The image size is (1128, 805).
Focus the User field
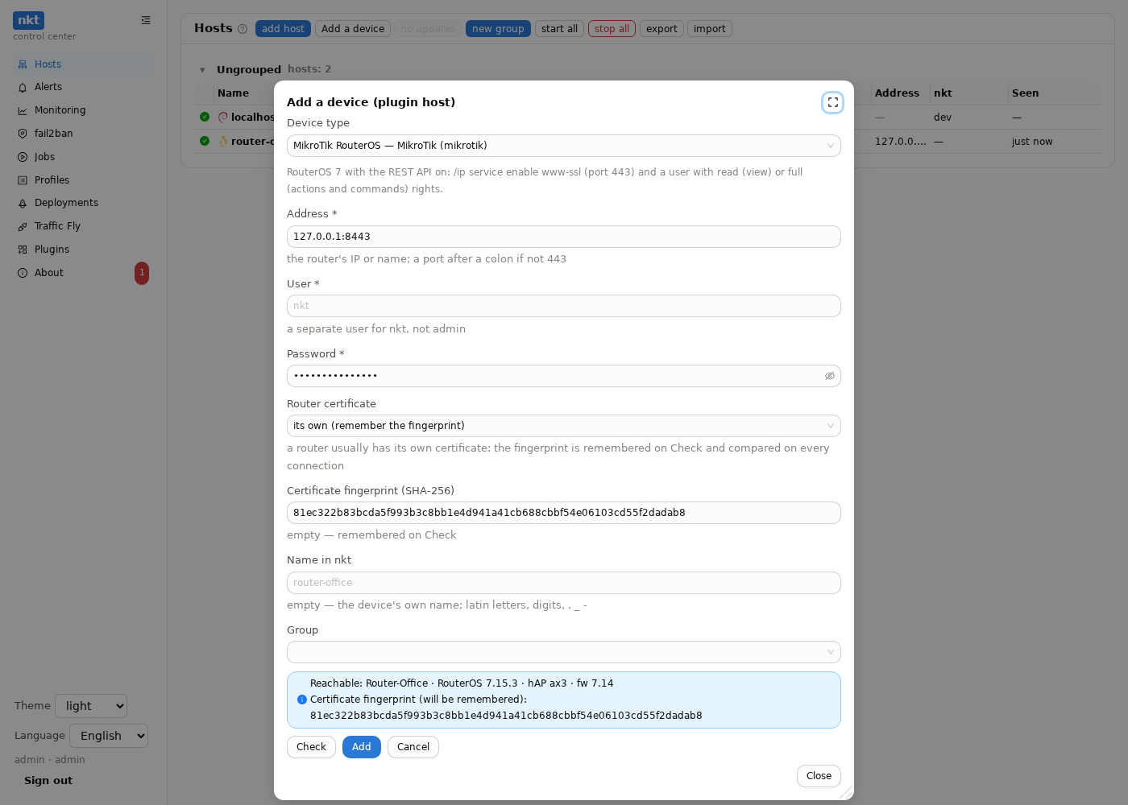[564, 306]
